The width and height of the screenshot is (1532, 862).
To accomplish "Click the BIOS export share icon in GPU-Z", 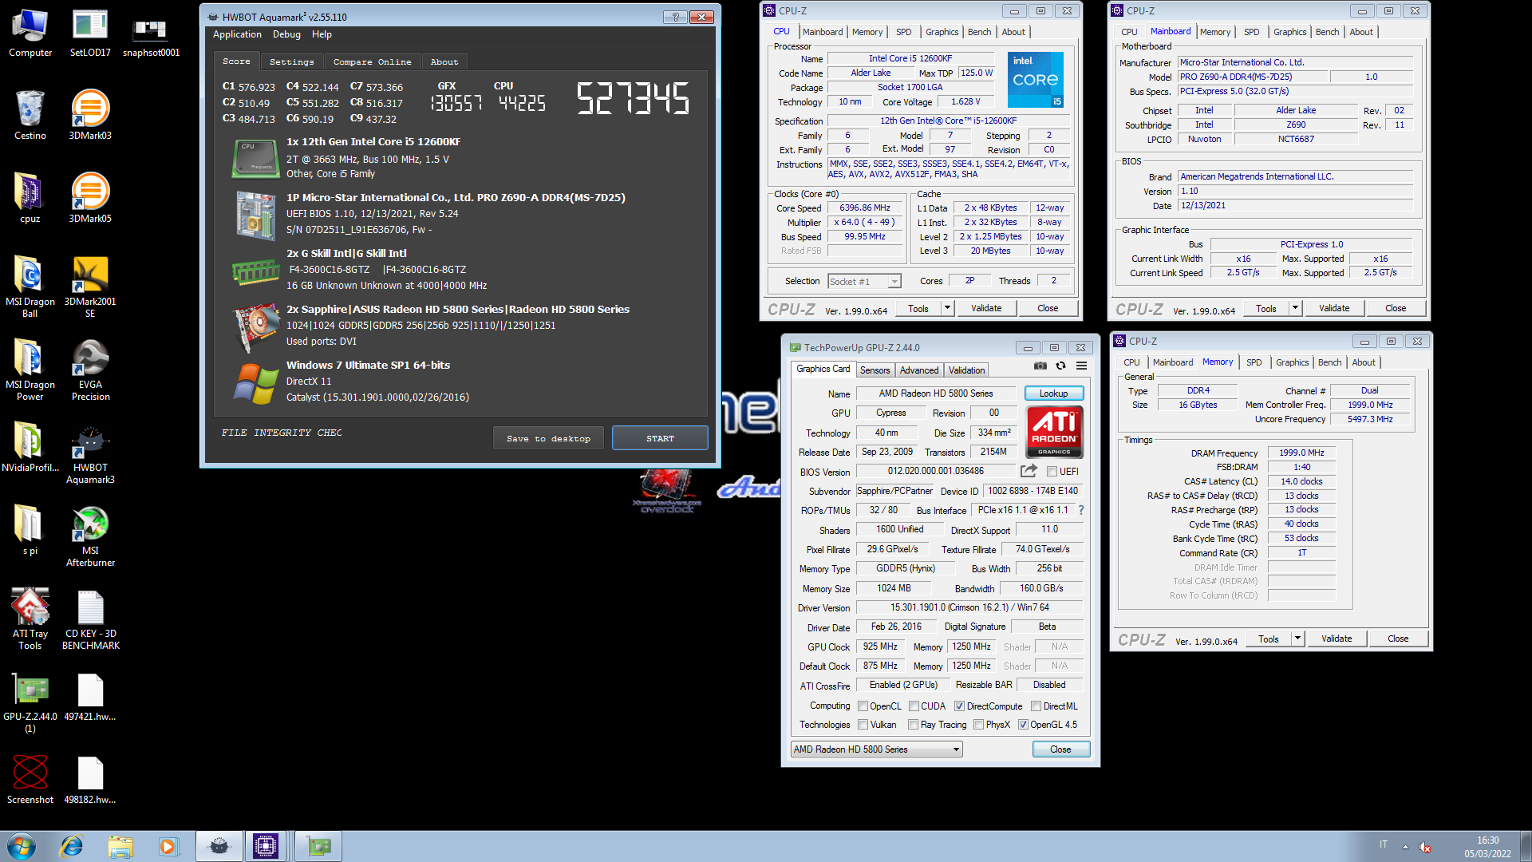I will 1029,471.
